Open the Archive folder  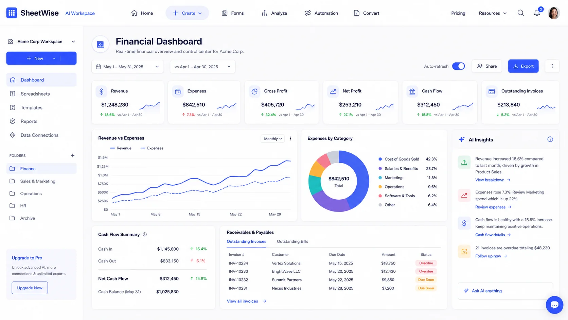point(41,218)
